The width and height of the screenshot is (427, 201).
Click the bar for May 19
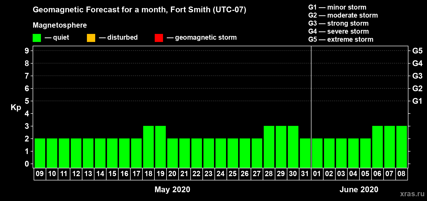[x=161, y=147]
